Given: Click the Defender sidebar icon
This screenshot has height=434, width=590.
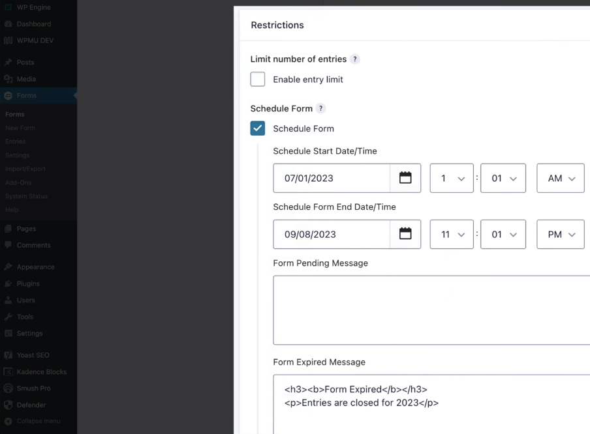Looking at the screenshot, I should pyautogui.click(x=8, y=405).
